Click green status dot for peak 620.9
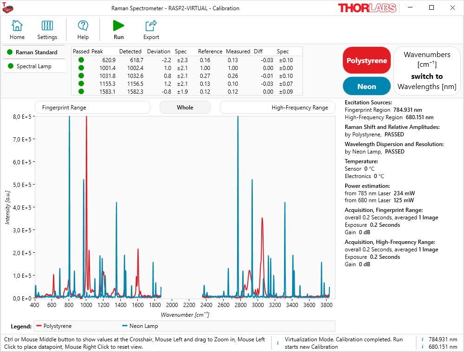Viewport: 464px width, 352px height. coord(81,60)
